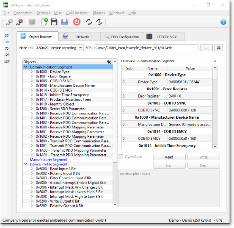Click the blue printer icon
Screen dimensions: 234x228
pos(64,22)
